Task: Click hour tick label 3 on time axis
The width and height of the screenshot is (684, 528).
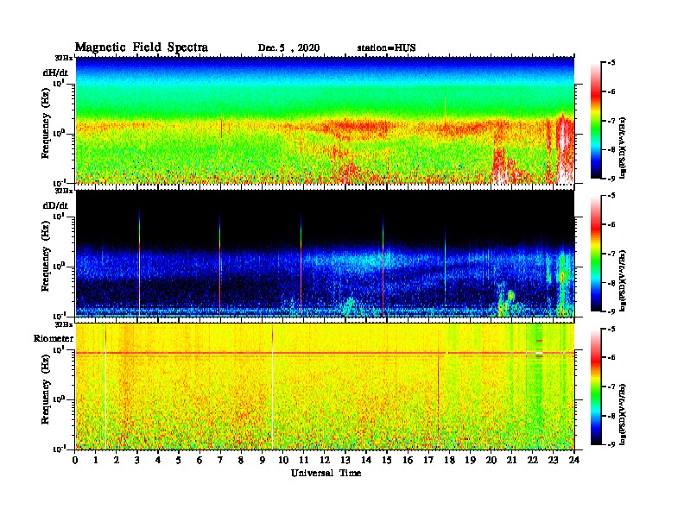Action: pos(137,460)
